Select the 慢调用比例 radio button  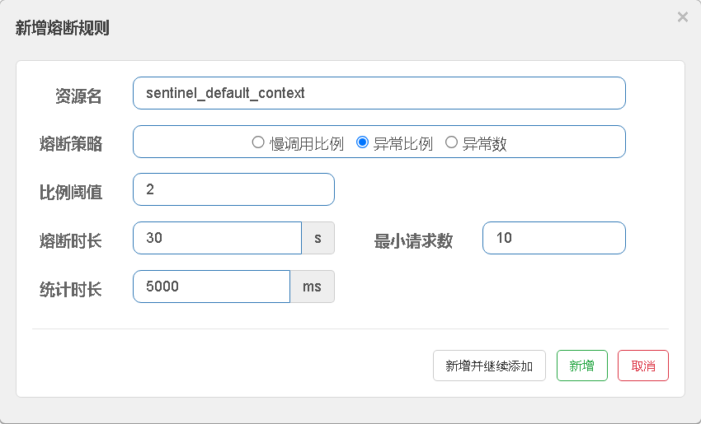(258, 142)
